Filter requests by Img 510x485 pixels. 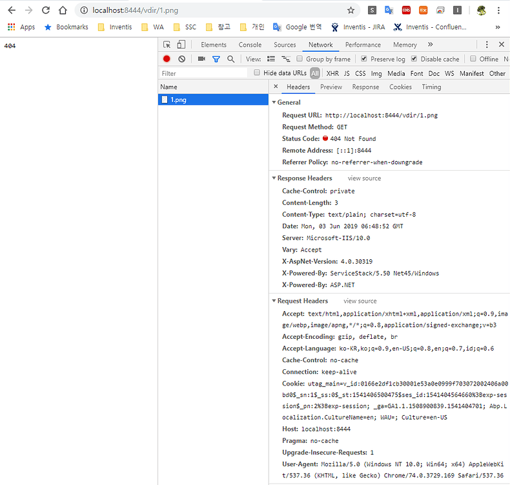click(x=376, y=74)
